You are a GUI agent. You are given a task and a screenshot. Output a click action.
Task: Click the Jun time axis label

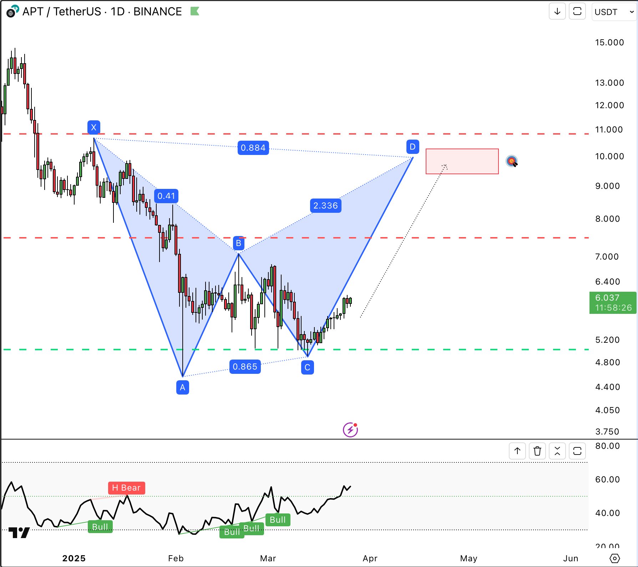(x=571, y=558)
